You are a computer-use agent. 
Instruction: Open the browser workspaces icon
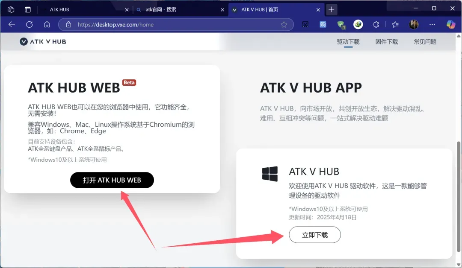[x=11, y=9]
